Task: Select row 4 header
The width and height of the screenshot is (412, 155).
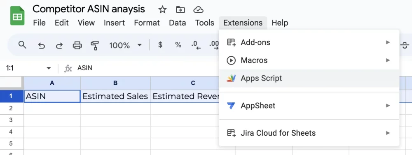Action: [11, 132]
